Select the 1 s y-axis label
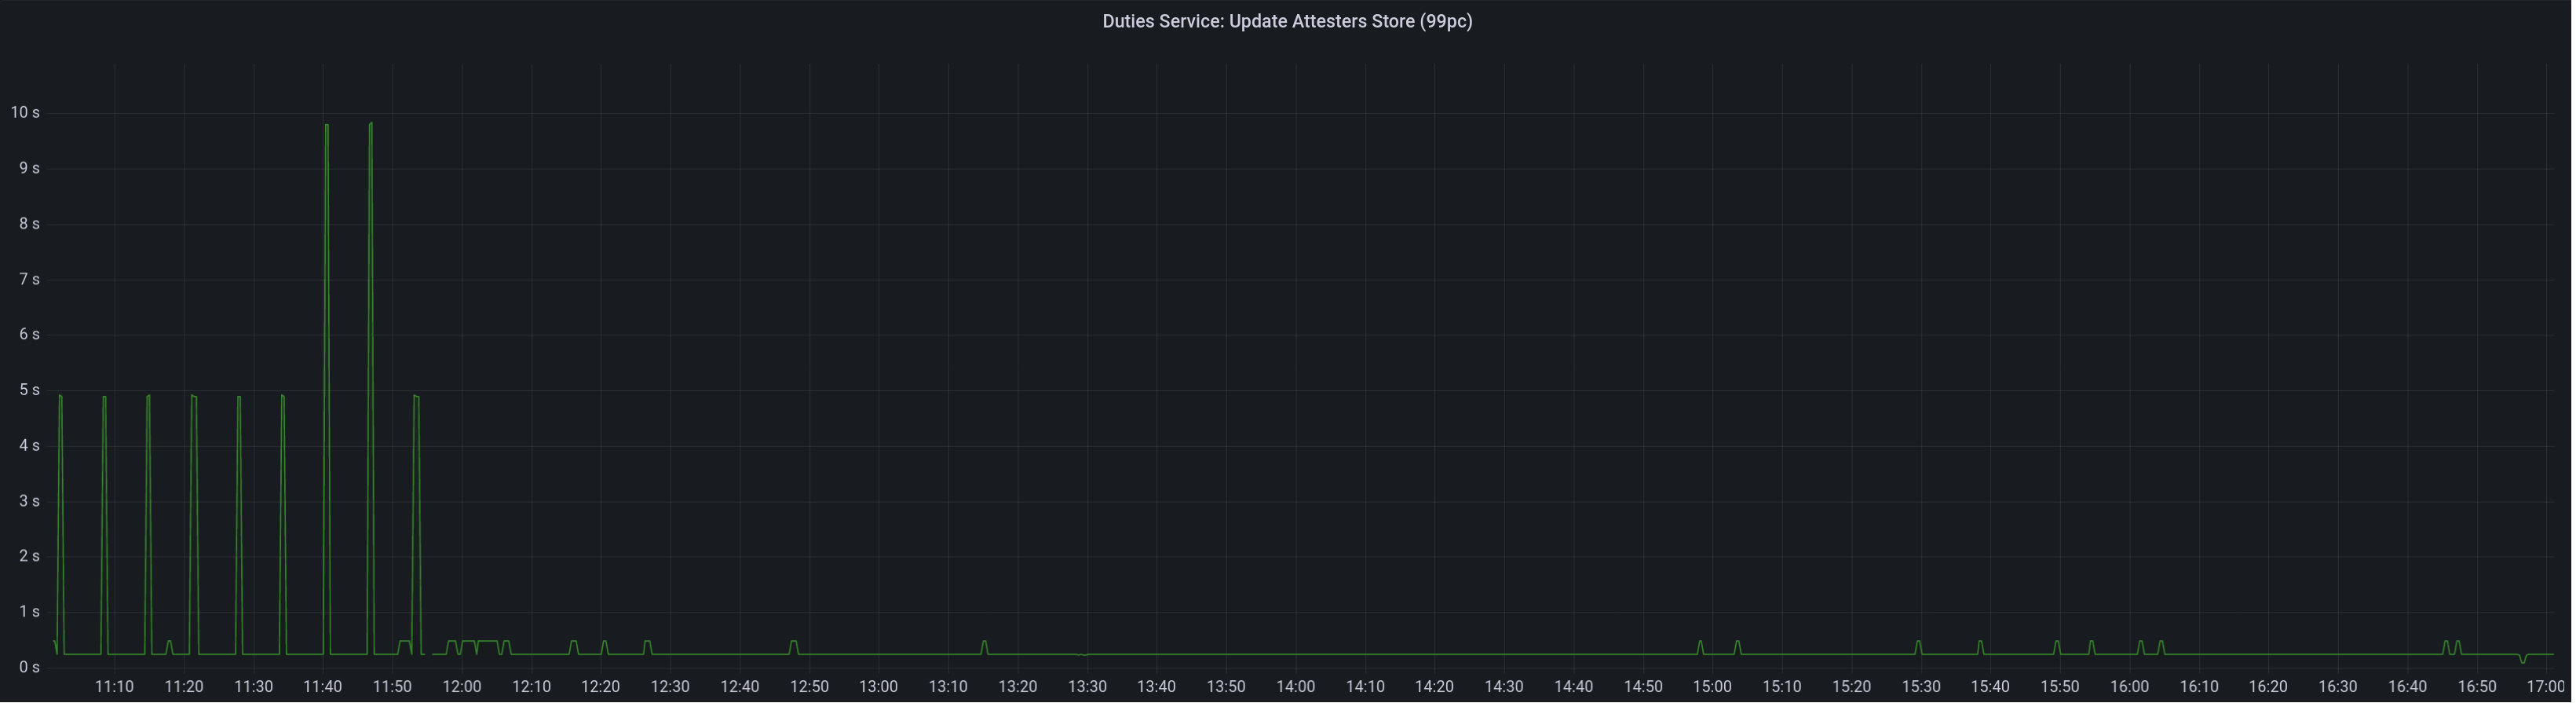This screenshot has height=703, width=2576. [29, 611]
